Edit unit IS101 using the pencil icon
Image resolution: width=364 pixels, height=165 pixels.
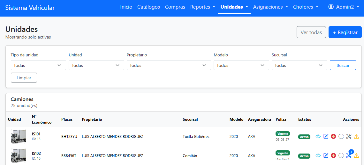[326, 137]
